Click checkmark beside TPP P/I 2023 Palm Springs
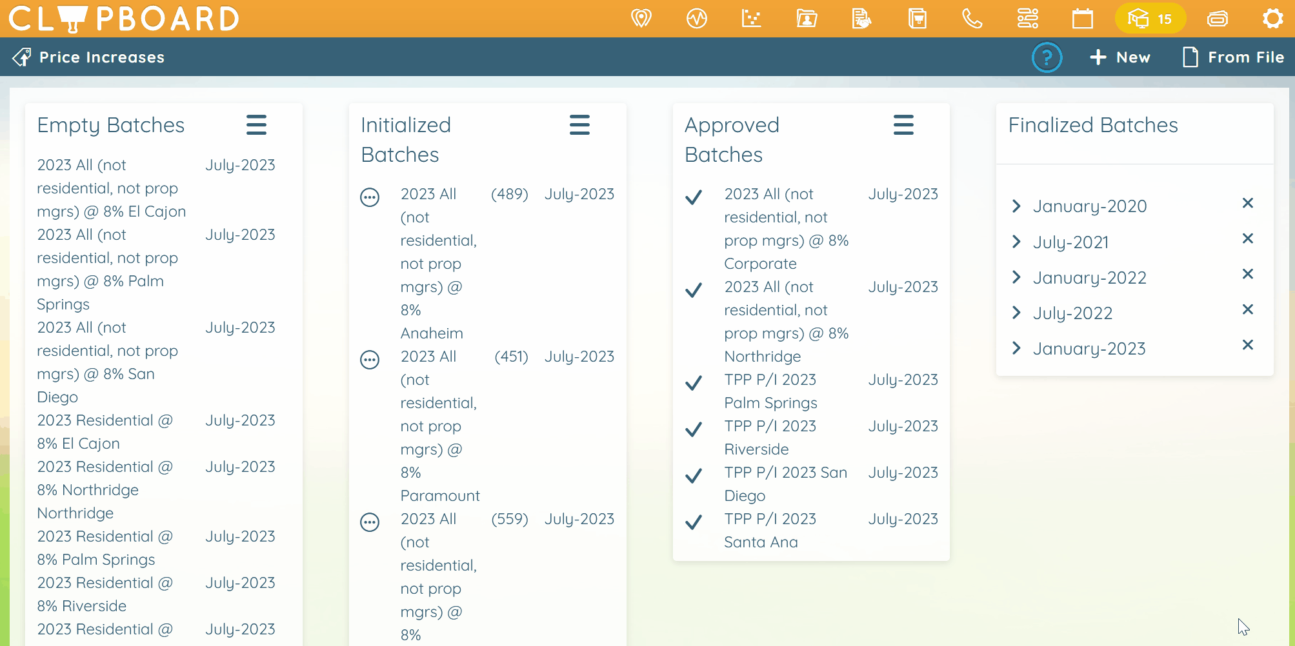This screenshot has width=1295, height=646. pyautogui.click(x=694, y=383)
